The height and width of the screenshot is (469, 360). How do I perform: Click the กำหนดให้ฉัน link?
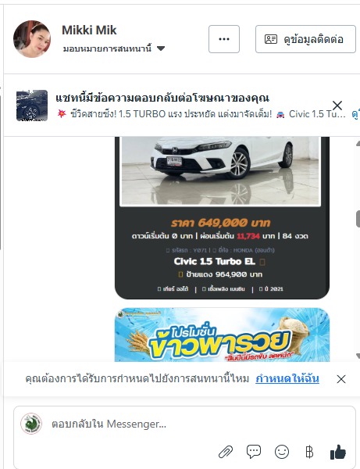click(287, 378)
